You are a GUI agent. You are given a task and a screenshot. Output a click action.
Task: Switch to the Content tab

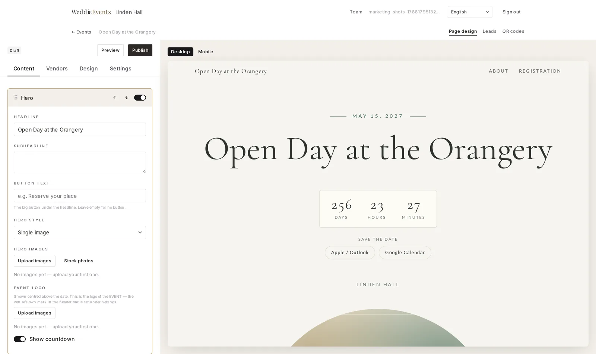(24, 69)
